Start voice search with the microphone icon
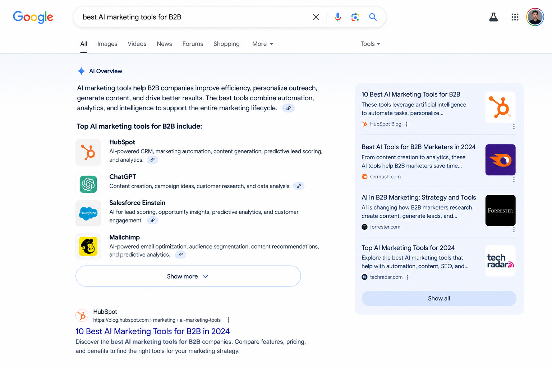552x368 pixels. tap(338, 17)
